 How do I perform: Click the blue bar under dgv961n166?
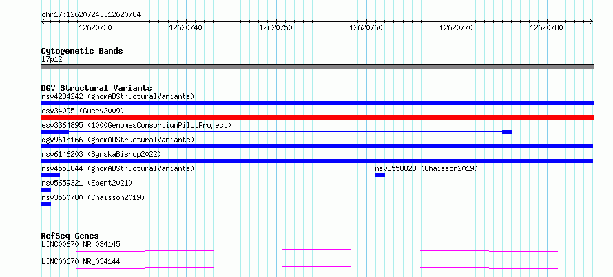pos(317,146)
